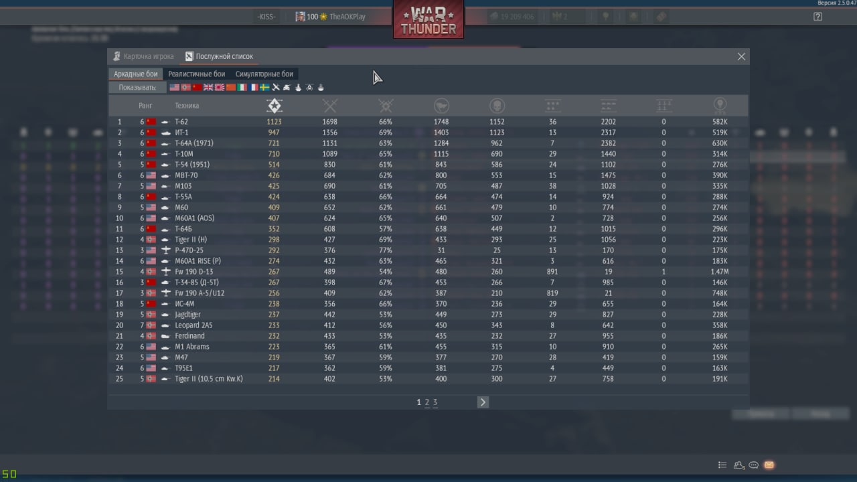The width and height of the screenshot is (857, 482).
Task: Go to page 2 of list
Action: coord(427,402)
